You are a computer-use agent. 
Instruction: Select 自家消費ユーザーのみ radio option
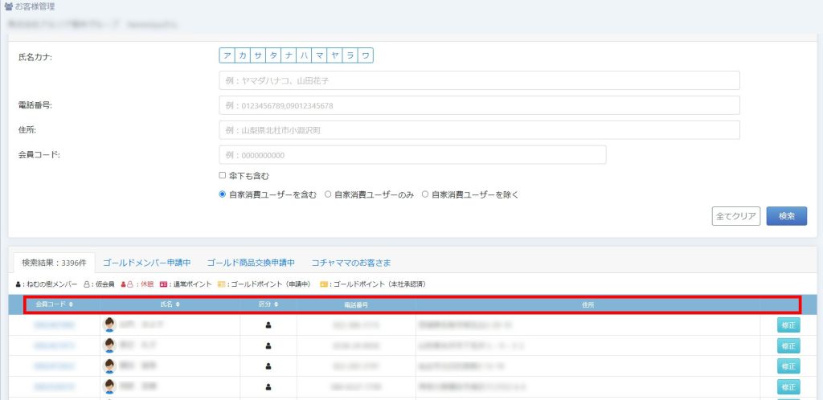point(328,194)
